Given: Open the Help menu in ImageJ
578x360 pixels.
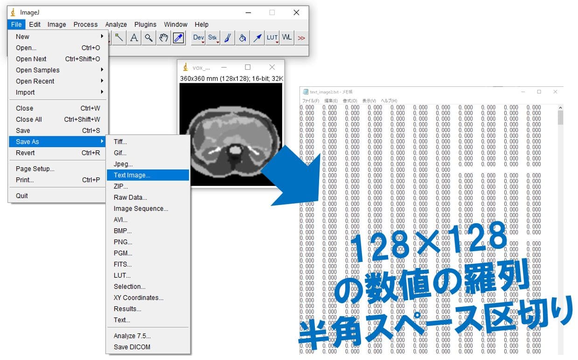Looking at the screenshot, I should point(202,24).
